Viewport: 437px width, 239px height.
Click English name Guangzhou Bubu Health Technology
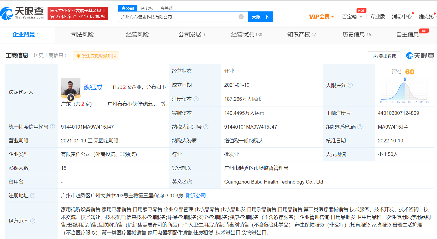click(x=273, y=182)
